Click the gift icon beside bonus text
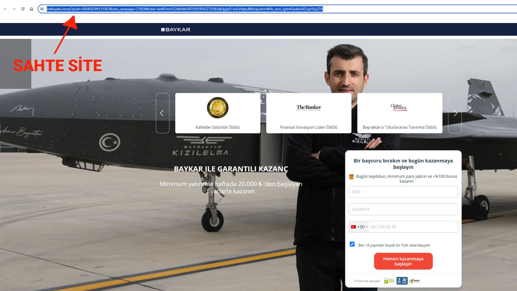 (351, 177)
